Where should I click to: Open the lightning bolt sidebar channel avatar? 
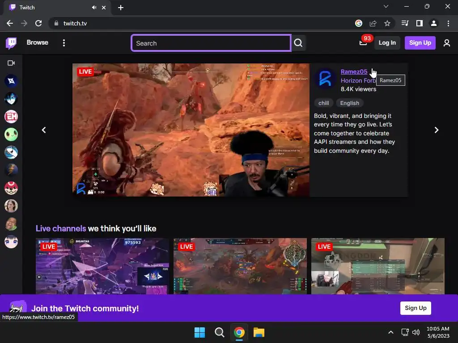[x=11, y=170]
